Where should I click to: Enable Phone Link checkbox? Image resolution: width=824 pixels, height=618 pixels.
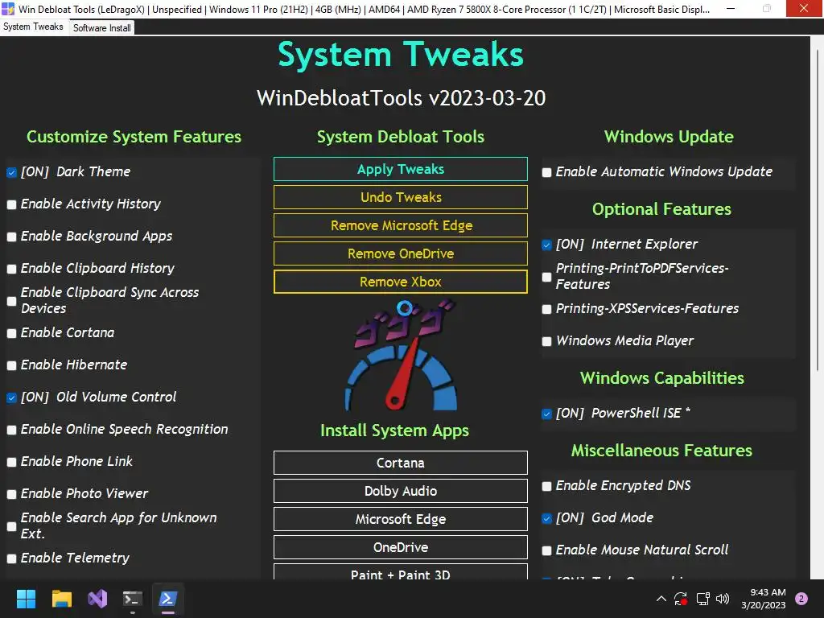[x=11, y=462]
